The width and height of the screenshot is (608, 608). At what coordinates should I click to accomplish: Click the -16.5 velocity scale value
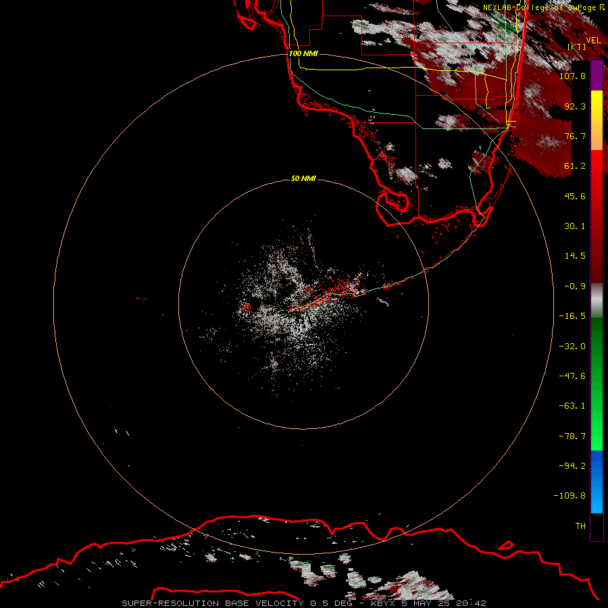572,316
